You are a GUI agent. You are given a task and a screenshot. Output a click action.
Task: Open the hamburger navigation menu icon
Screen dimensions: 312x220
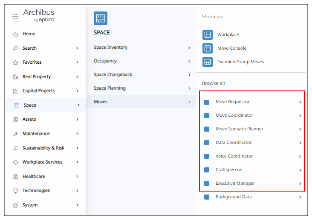coord(15,17)
